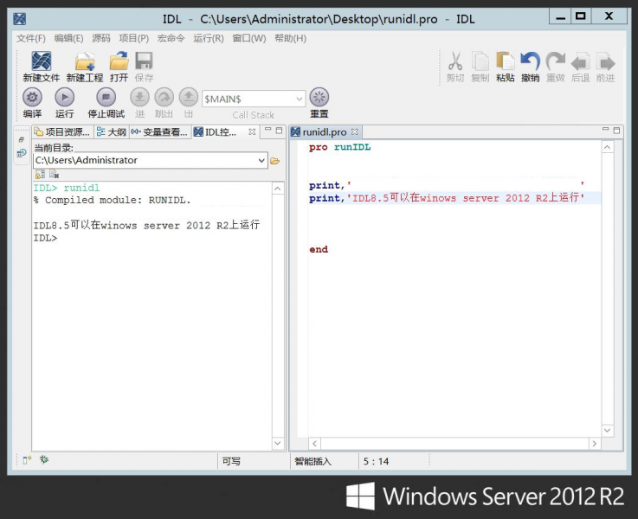Image resolution: width=638 pixels, height=519 pixels.
Task: Open the 运行(R) menu
Action: point(209,38)
